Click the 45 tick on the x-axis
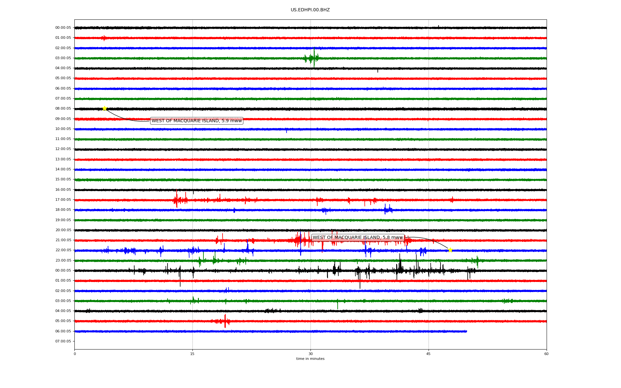 (x=429, y=354)
